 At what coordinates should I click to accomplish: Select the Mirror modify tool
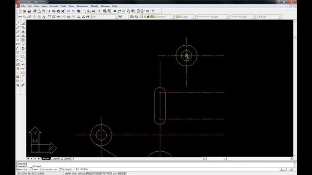[x=23, y=32]
